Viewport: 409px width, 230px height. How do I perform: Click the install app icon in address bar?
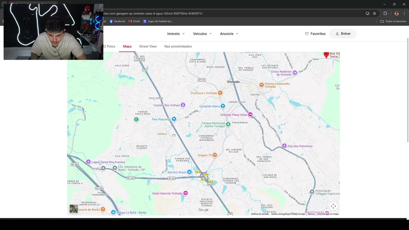point(367,13)
